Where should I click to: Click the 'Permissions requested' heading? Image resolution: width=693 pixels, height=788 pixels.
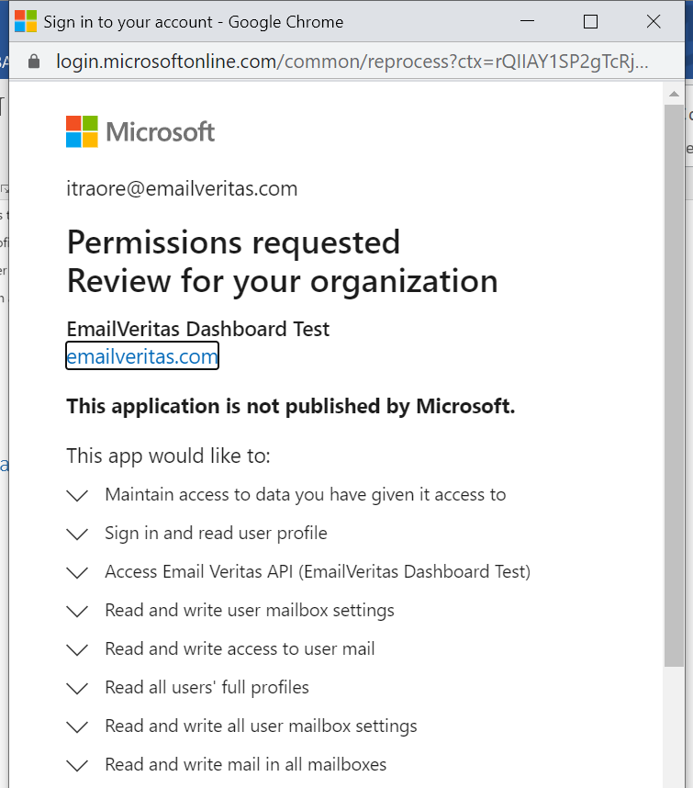click(233, 242)
